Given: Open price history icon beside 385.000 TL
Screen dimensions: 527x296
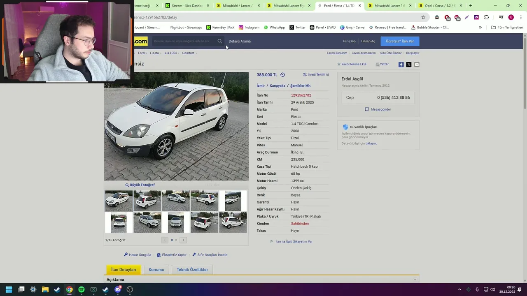Looking at the screenshot, I should coord(282,75).
